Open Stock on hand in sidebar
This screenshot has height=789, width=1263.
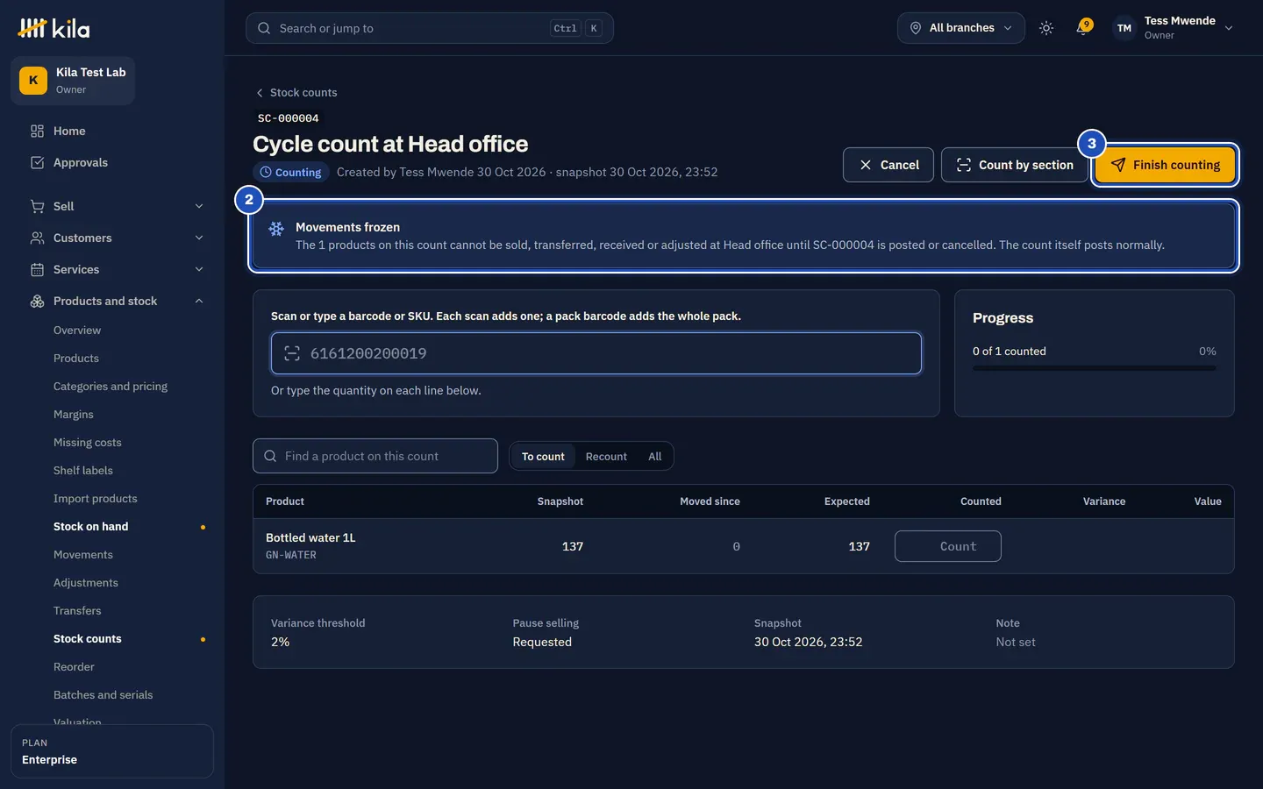[91, 527]
